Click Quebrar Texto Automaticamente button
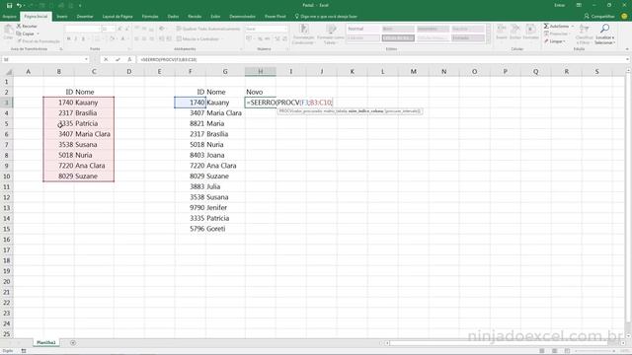Viewport: 632px width, 355px height. pyautogui.click(x=208, y=29)
